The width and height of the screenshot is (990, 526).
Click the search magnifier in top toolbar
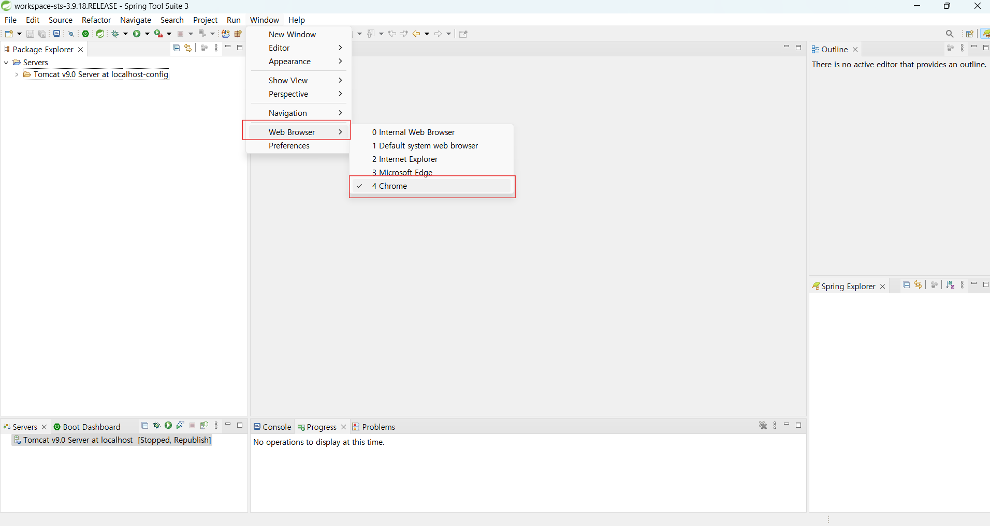(950, 34)
